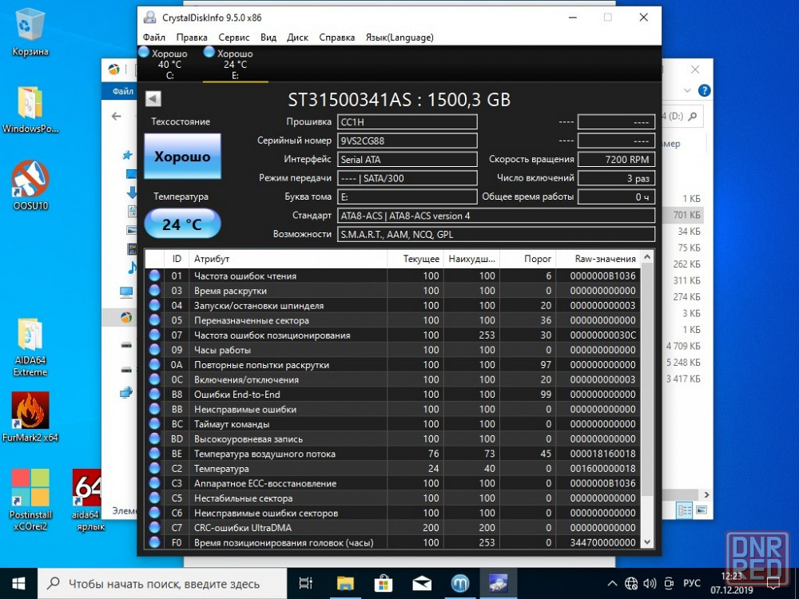The height and width of the screenshot is (599, 799).
Task: Click the Число включений value field
Action: click(x=616, y=178)
